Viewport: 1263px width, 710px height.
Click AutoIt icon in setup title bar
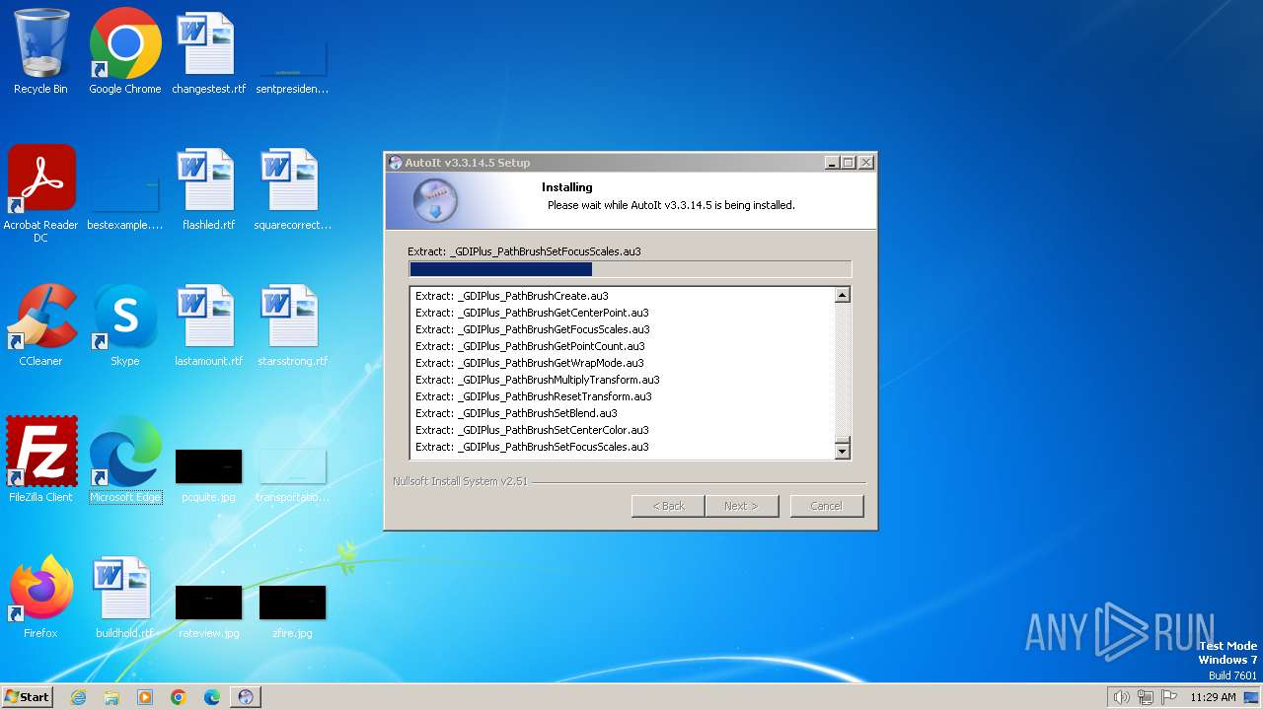tap(396, 163)
